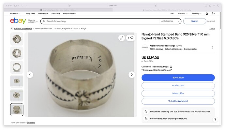Expand the ring image to full screen
The image size is (225, 130).
tap(122, 38)
